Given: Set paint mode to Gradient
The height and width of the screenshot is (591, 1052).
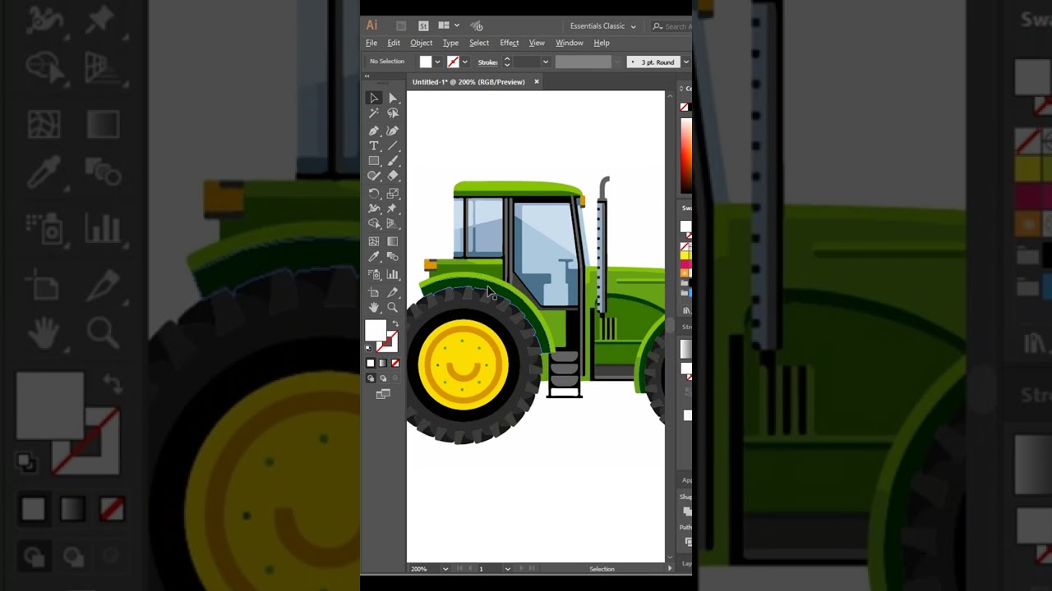Looking at the screenshot, I should pos(383,363).
